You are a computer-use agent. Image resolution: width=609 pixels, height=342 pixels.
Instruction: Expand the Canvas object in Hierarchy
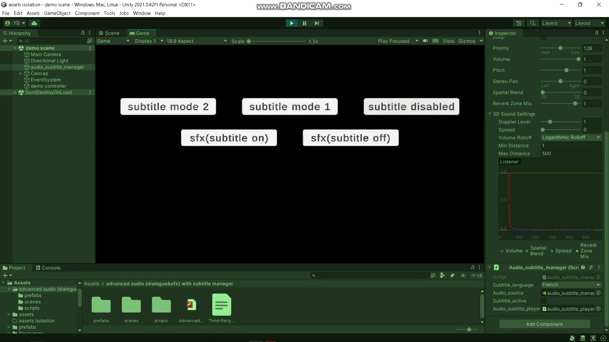(x=21, y=74)
